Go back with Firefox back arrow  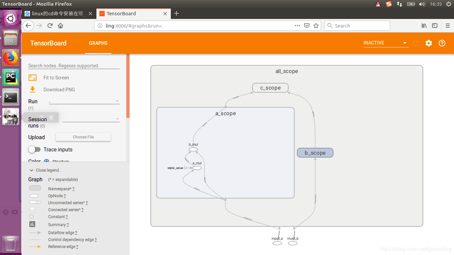point(28,26)
